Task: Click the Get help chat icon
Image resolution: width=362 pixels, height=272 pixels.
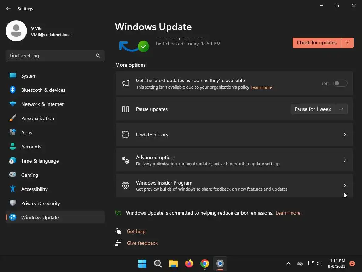Action: pyautogui.click(x=118, y=231)
